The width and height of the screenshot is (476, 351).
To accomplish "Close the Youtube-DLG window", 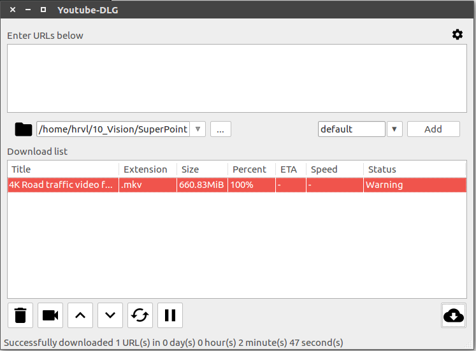I will click(13, 10).
